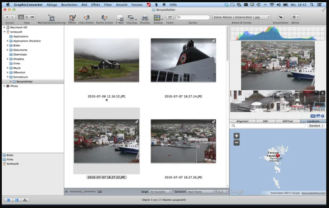Select thumbnail 2010-07-07 18.27.26.JPG
The width and height of the screenshot is (329, 208).
coord(183,141)
